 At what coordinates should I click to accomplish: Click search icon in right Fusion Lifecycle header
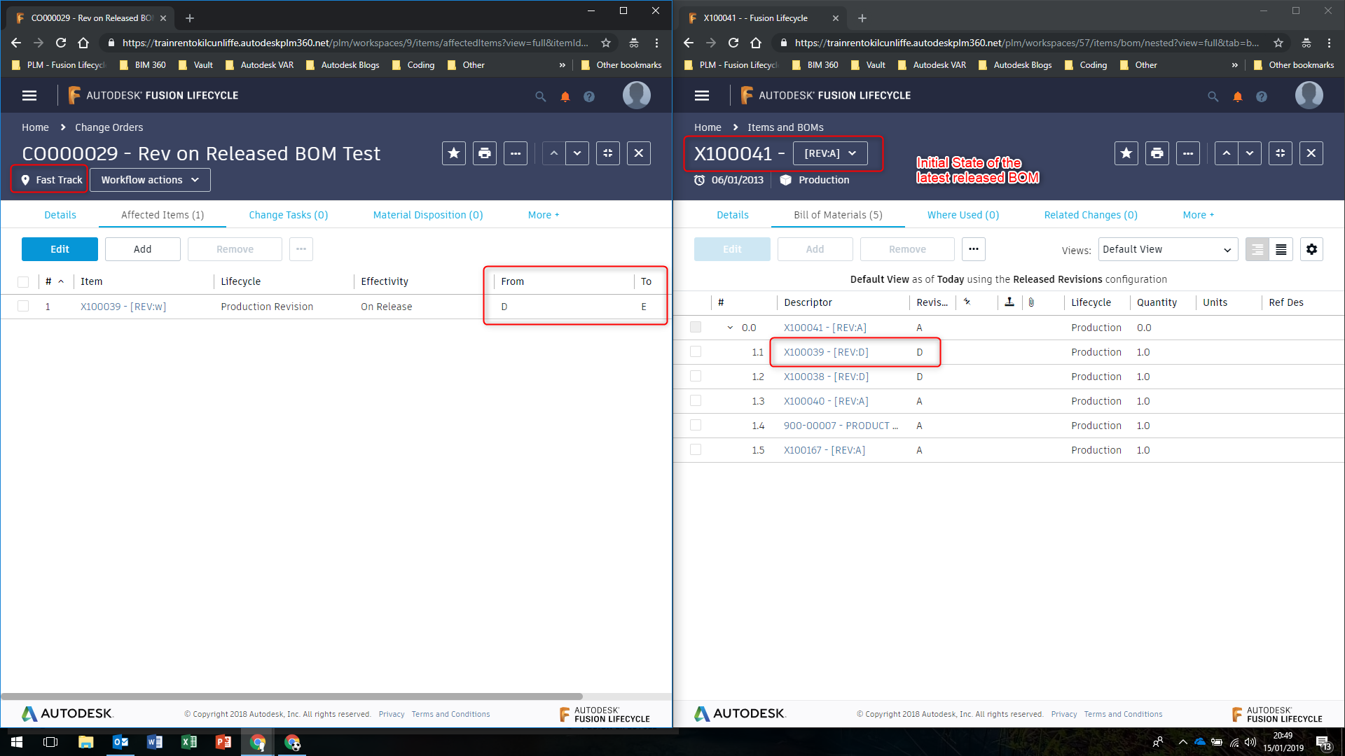pos(1213,97)
